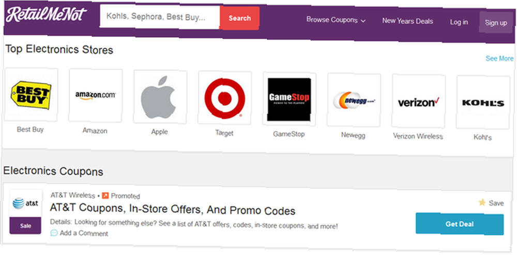Screen dimensions: 517x255
Task: Select the Newegg logo tile
Action: click(x=354, y=100)
